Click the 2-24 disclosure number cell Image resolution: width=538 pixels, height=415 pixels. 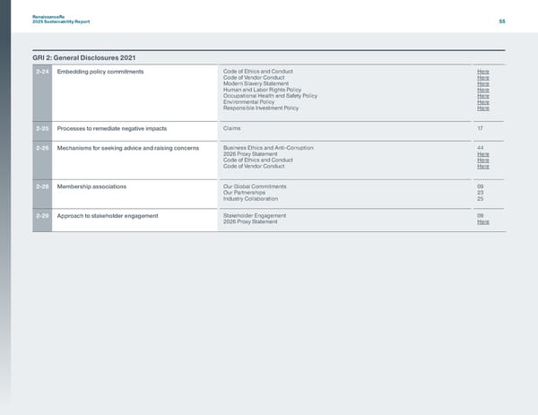pos(42,93)
